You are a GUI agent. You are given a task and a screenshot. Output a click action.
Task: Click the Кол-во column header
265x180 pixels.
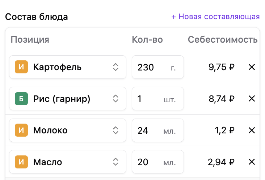point(147,40)
